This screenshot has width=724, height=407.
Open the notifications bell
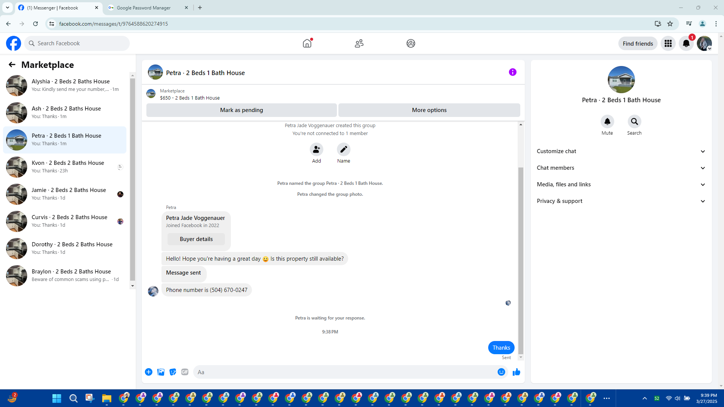tap(686, 43)
